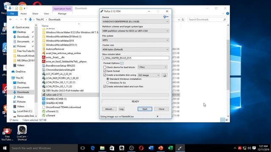Open Device dropdown in Rufus

pos(135,22)
